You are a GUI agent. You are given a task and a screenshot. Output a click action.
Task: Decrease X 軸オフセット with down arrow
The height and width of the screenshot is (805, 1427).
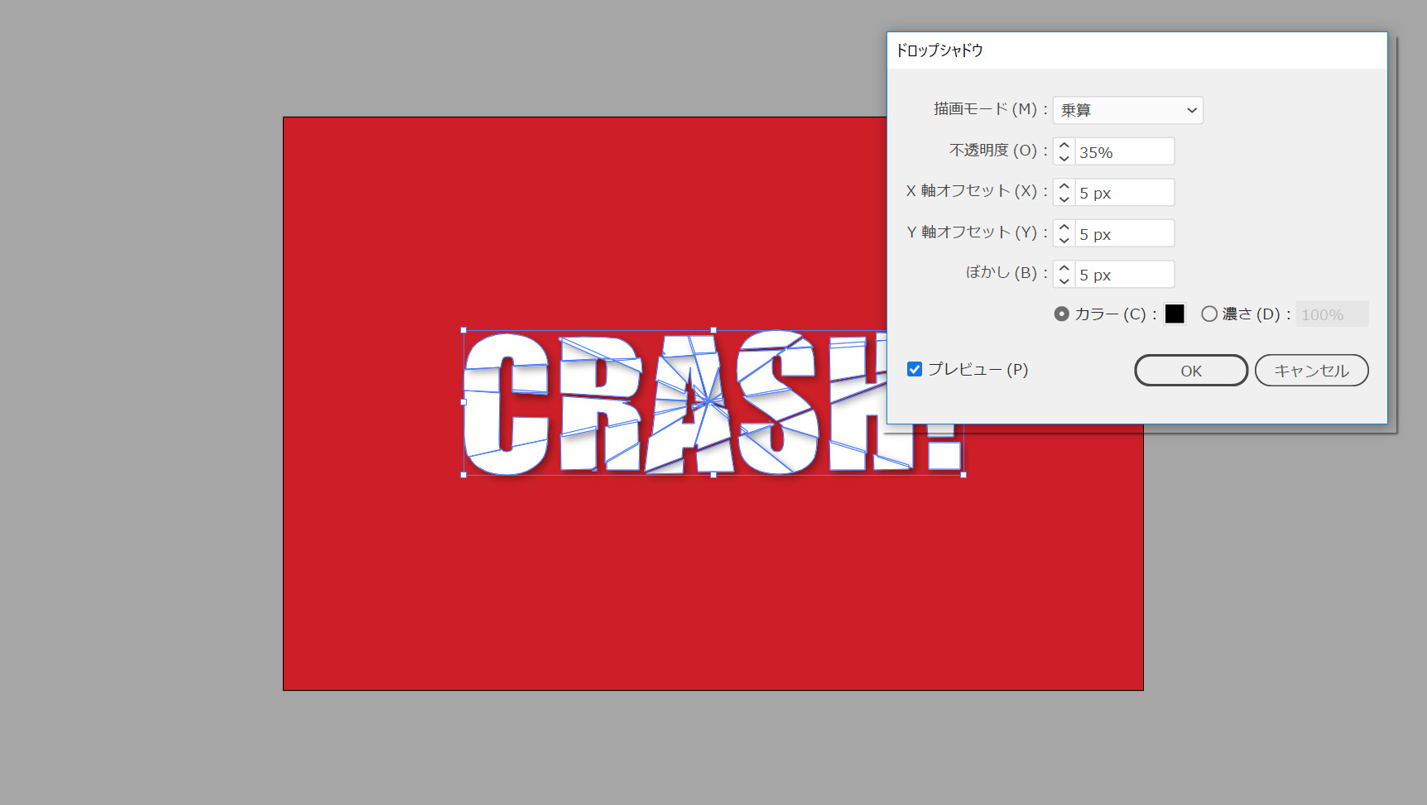click(1064, 199)
